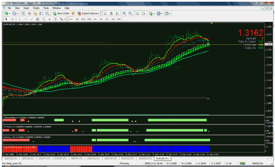
Task: Draw a horizontal line tool
Action: [26, 19]
